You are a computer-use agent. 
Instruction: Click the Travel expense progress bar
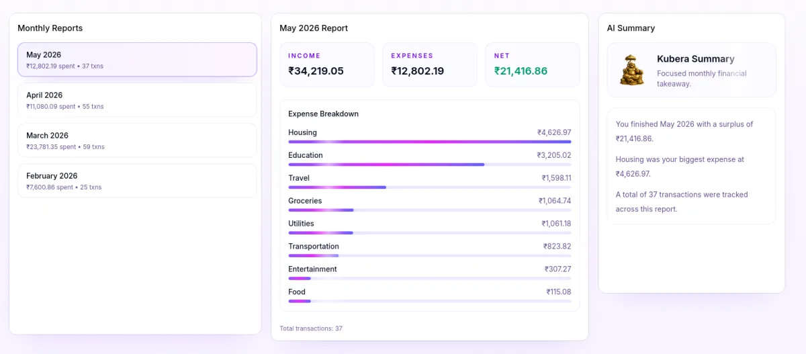click(x=430, y=187)
